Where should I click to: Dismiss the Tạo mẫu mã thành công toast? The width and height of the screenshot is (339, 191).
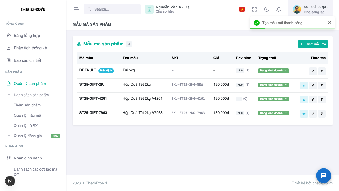tap(330, 23)
